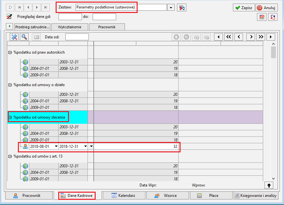Go to first page with filled left arrow
The image size is (284, 205).
click(218, 37)
